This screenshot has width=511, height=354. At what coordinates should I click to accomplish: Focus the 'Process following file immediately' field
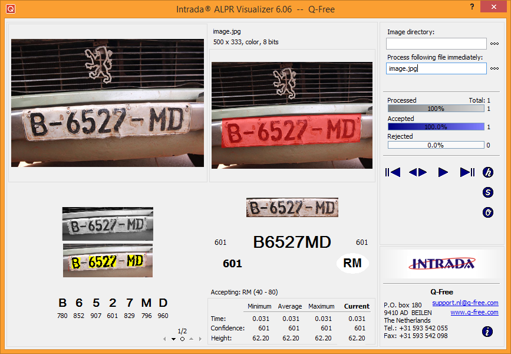[x=436, y=68]
